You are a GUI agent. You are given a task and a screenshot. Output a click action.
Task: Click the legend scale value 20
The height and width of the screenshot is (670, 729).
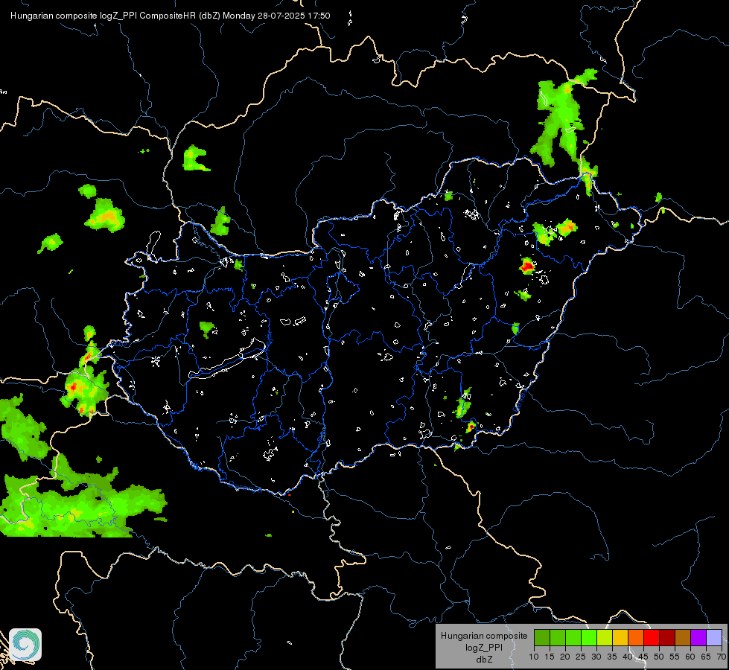click(x=565, y=657)
